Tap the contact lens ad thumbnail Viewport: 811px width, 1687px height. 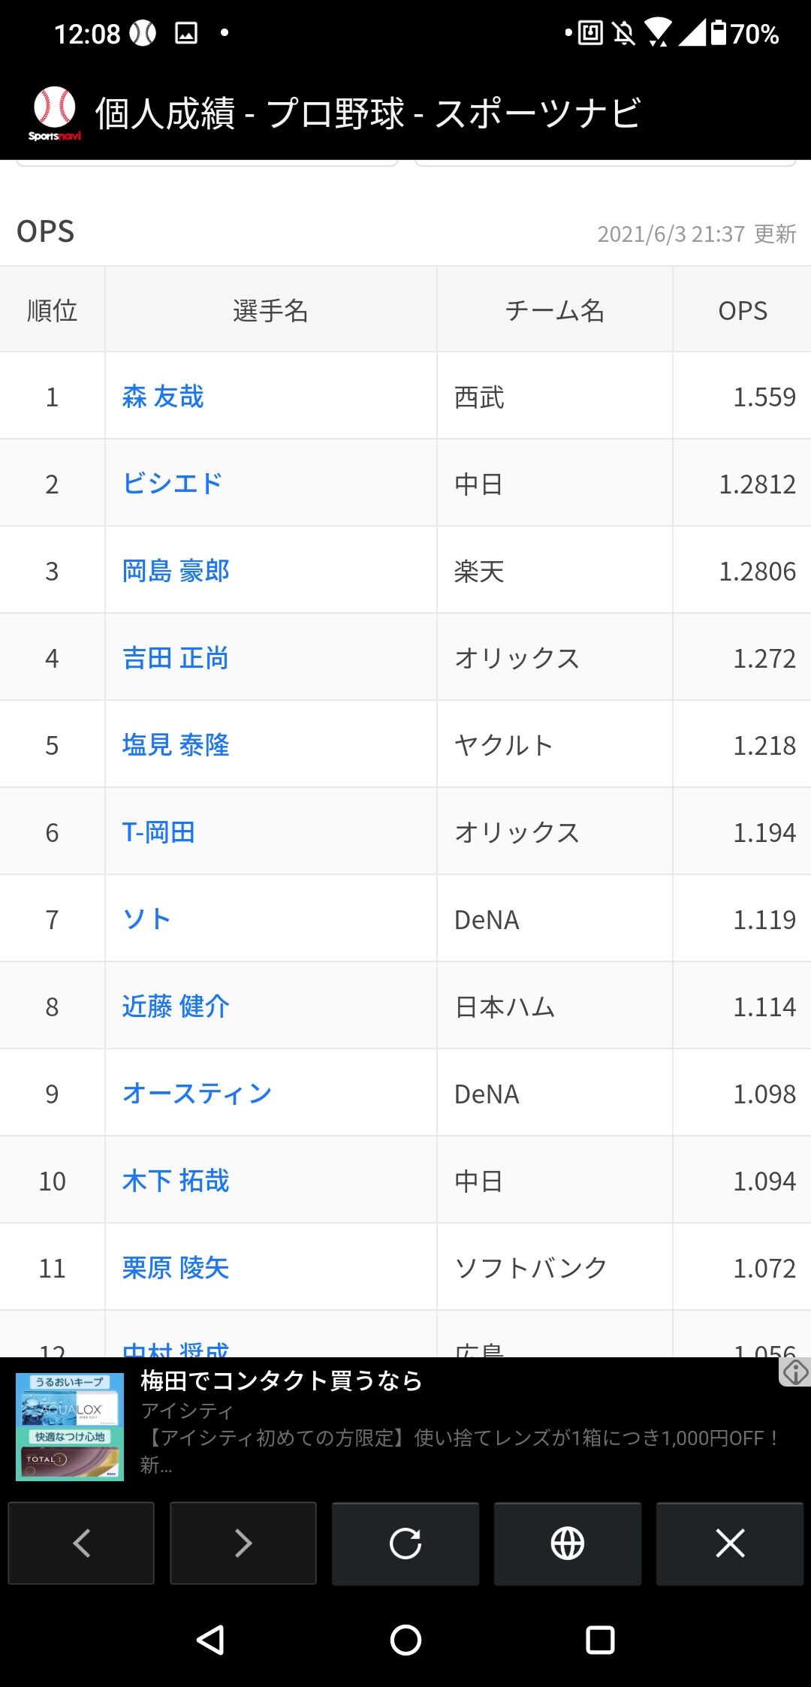pos(70,1426)
